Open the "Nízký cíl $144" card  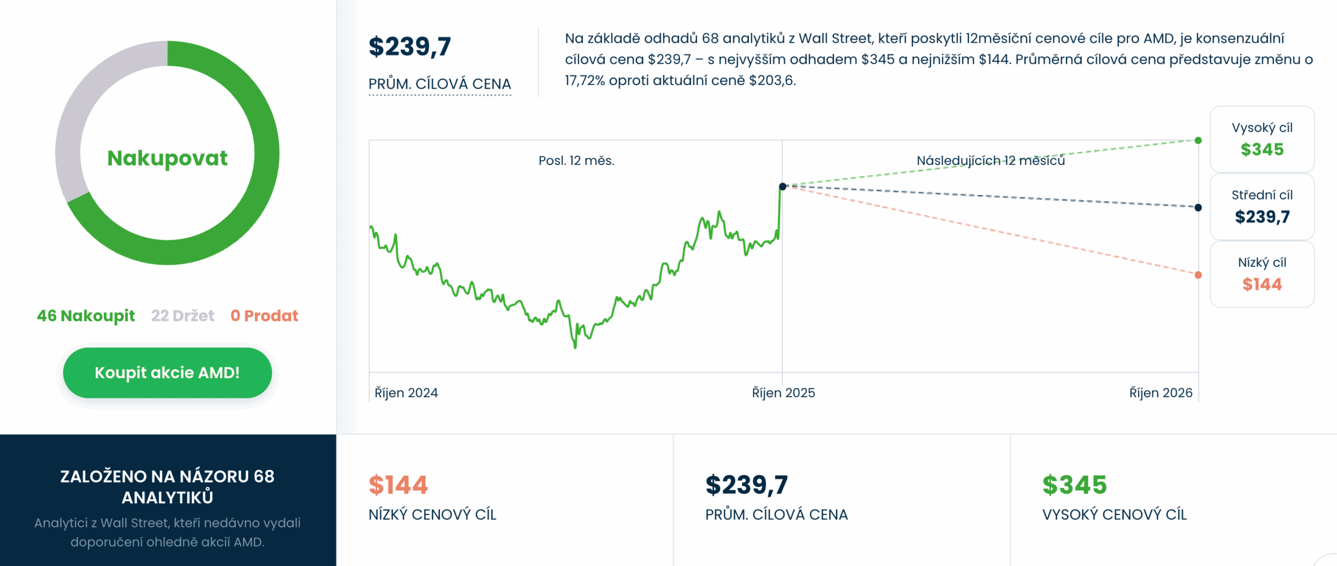coord(1262,274)
